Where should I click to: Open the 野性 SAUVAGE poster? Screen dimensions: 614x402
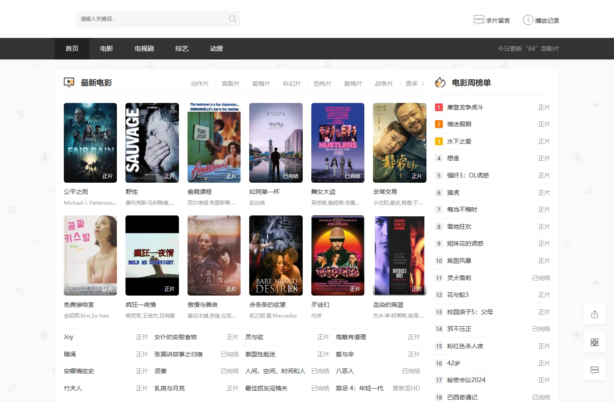pos(152,143)
